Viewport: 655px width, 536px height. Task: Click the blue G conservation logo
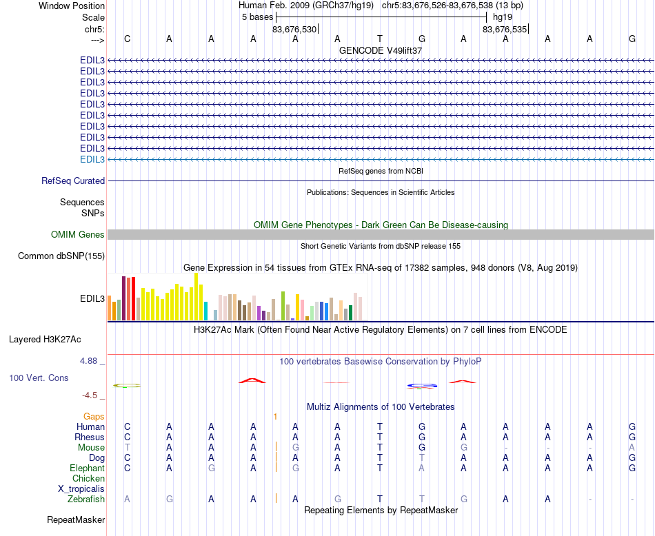pyautogui.click(x=422, y=386)
